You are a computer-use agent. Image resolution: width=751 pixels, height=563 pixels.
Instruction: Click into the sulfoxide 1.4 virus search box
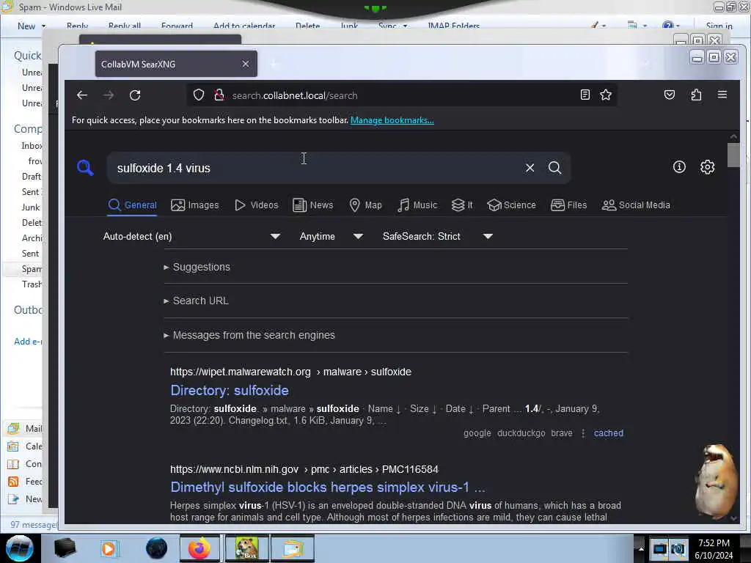tap(316, 168)
